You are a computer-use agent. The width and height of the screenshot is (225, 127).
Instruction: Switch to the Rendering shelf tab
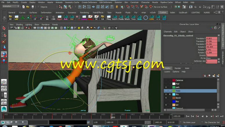point(84,12)
